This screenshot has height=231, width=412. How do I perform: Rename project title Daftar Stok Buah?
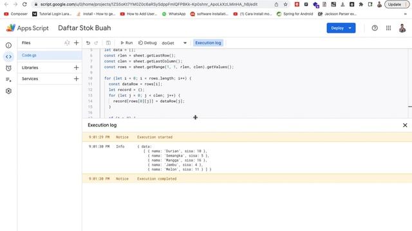(x=84, y=28)
